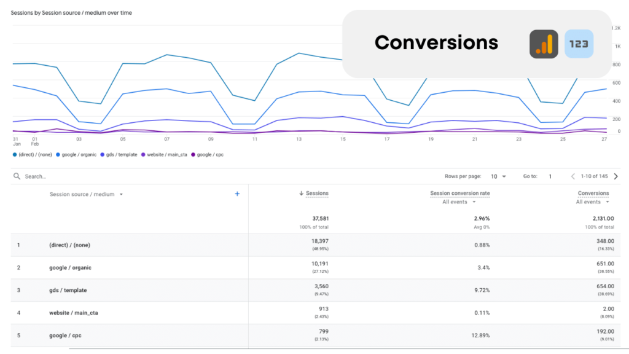Screen dimensions: 629x354
Task: Click the total conversion rate 2.96%
Action: 482,219
